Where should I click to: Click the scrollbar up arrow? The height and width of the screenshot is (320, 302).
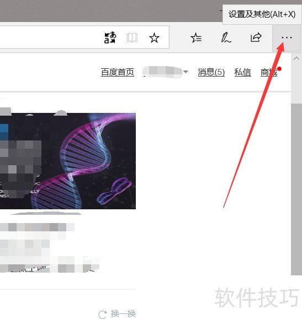[x=296, y=58]
